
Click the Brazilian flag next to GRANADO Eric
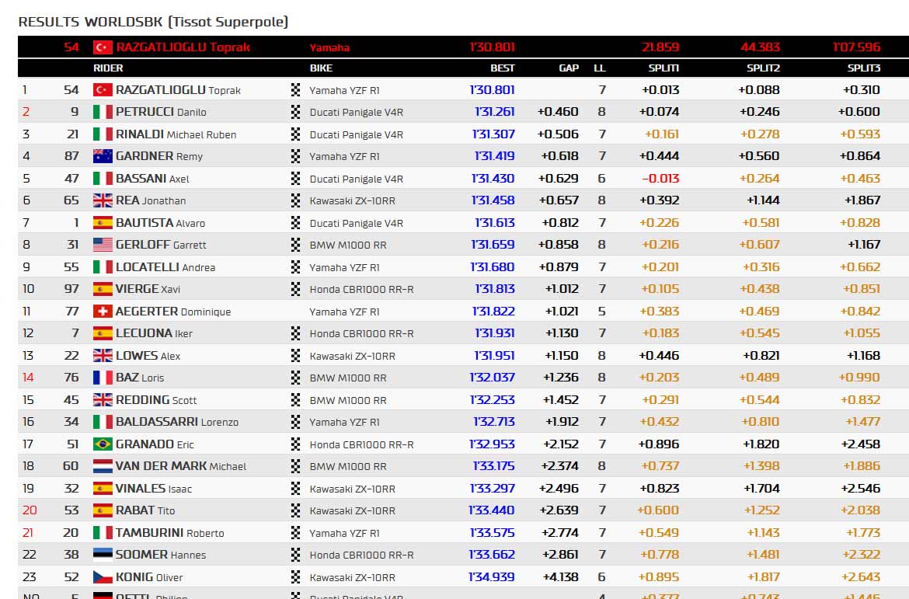click(103, 444)
